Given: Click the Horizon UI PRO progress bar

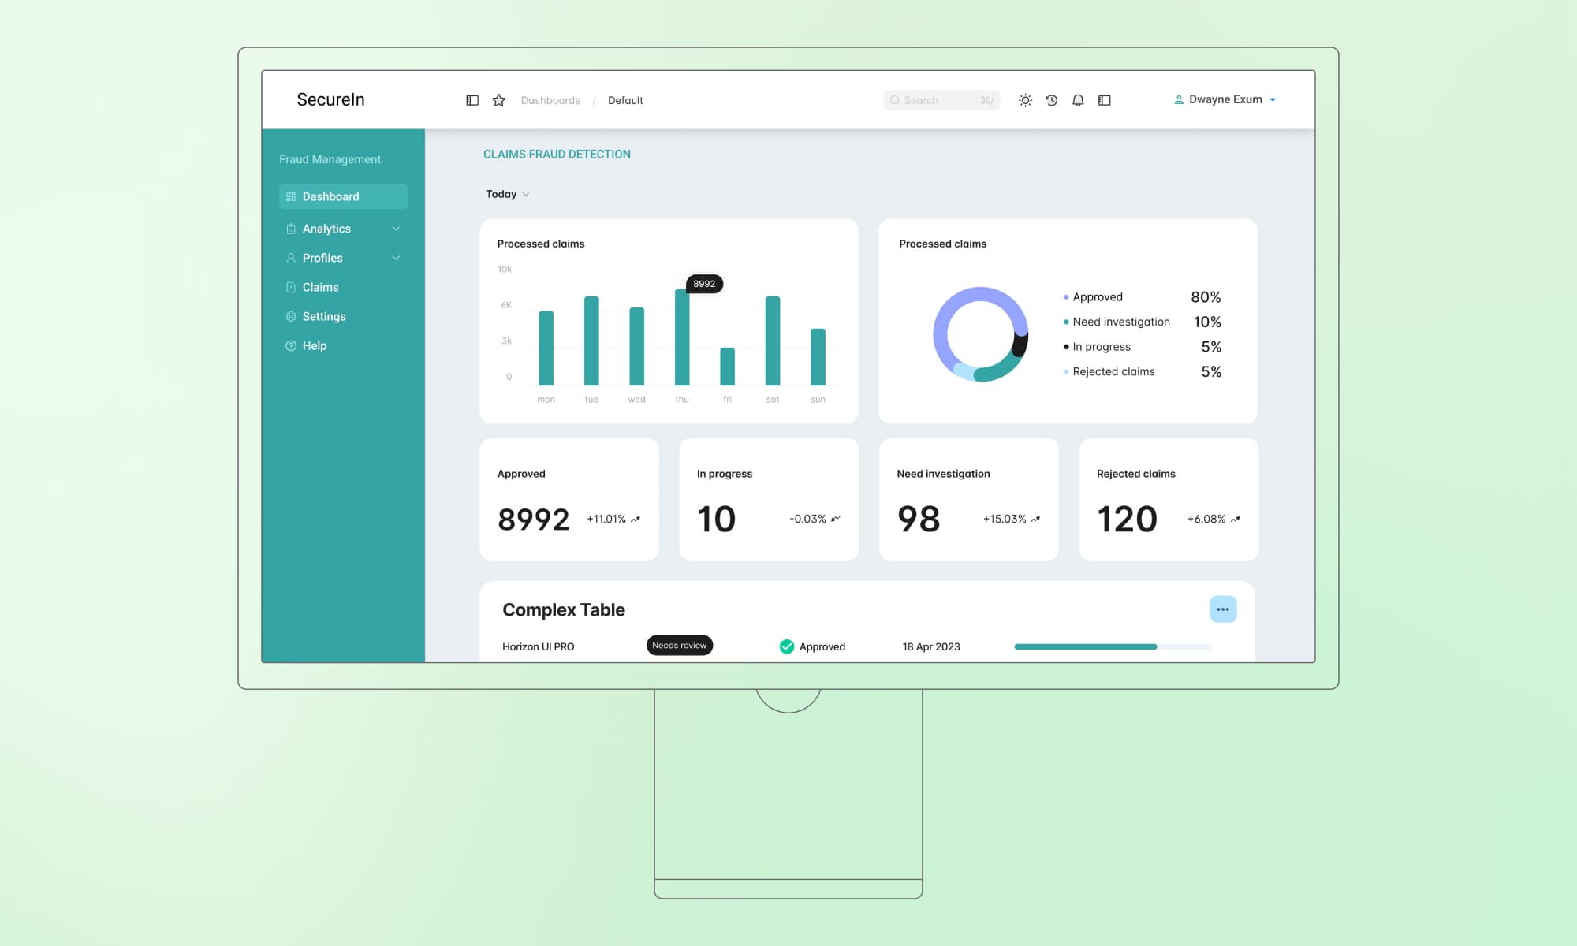Looking at the screenshot, I should [1112, 646].
